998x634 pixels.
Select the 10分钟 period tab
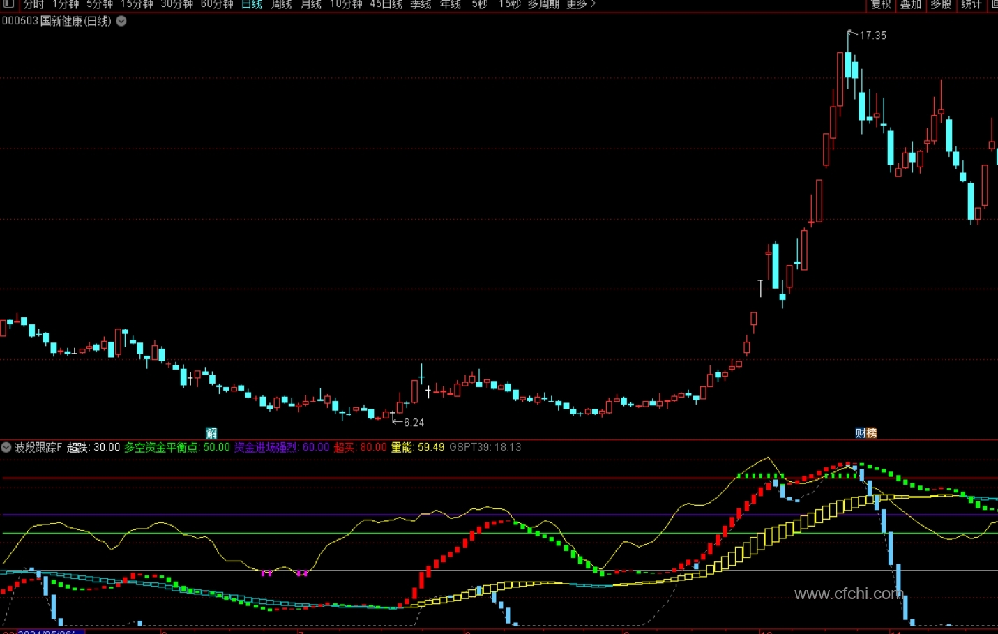pos(346,4)
